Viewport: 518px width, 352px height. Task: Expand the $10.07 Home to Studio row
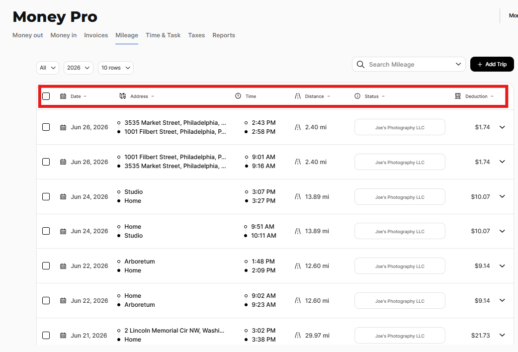502,231
